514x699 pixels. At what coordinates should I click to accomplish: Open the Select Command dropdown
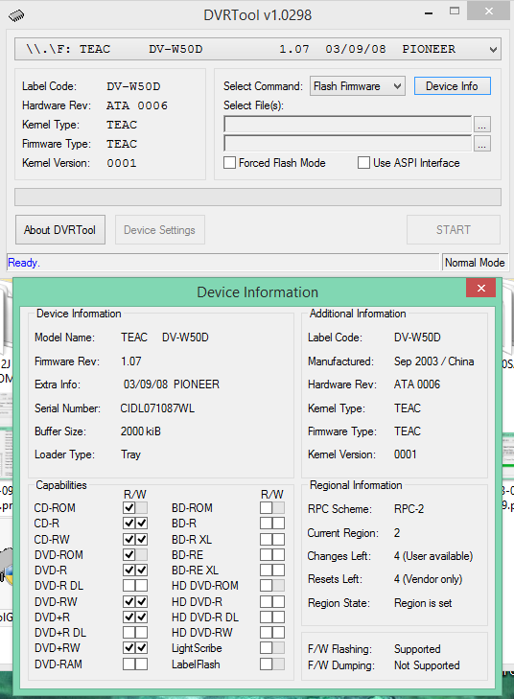pyautogui.click(x=358, y=86)
